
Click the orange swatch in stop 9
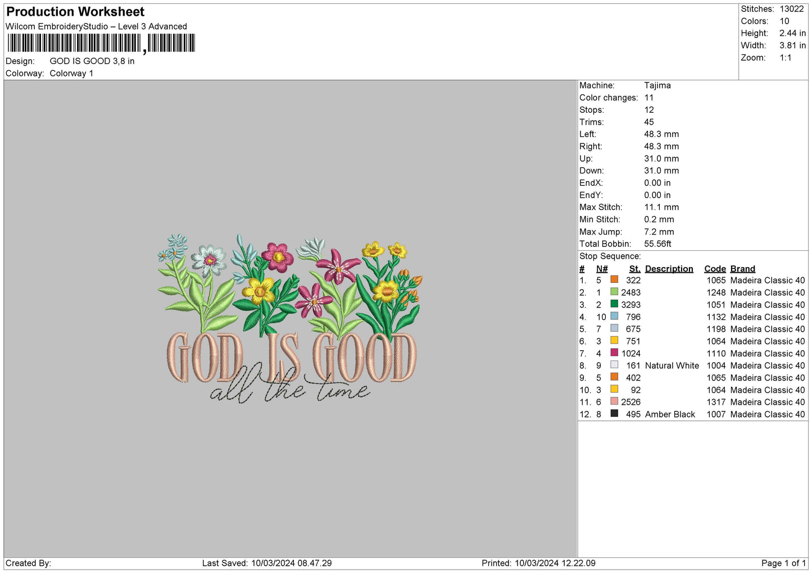pyautogui.click(x=614, y=377)
